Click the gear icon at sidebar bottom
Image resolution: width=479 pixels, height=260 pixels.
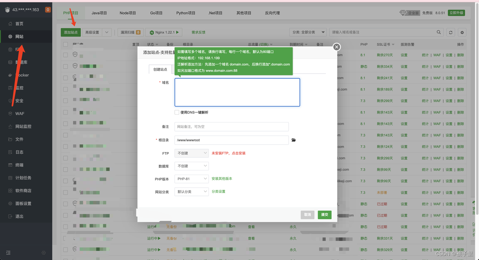43,253
